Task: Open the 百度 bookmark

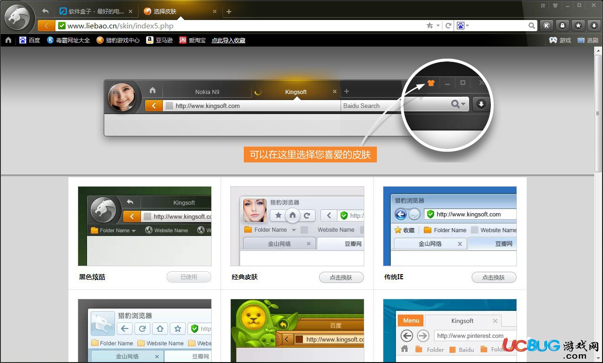Action: coord(30,40)
